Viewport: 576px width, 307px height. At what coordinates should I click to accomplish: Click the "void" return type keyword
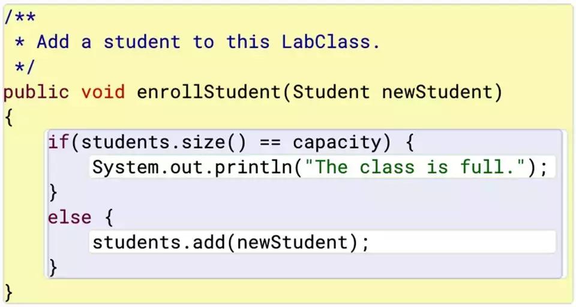click(103, 92)
